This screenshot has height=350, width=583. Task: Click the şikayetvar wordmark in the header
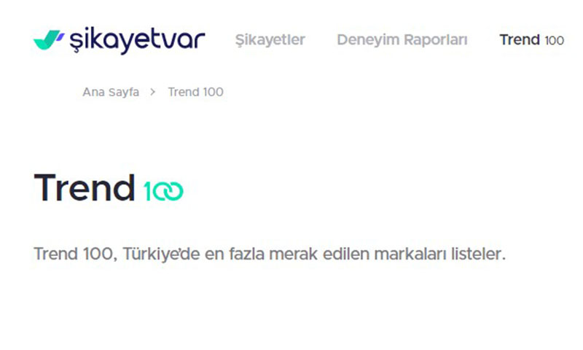(x=137, y=40)
